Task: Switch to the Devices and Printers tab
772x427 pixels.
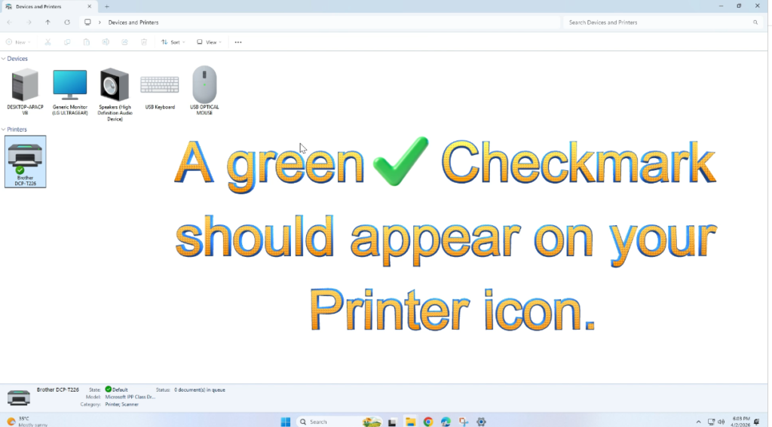Action: click(47, 7)
